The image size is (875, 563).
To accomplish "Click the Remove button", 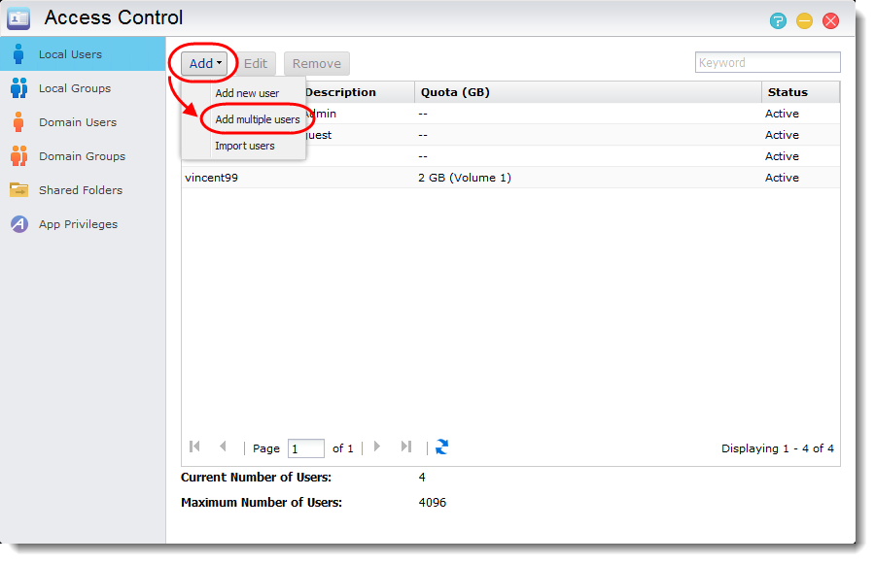I will click(x=316, y=62).
